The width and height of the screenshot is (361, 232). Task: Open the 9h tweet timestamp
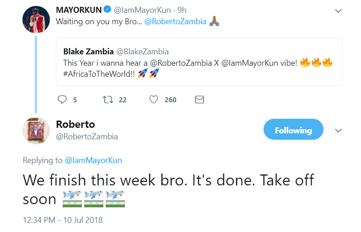point(182,10)
